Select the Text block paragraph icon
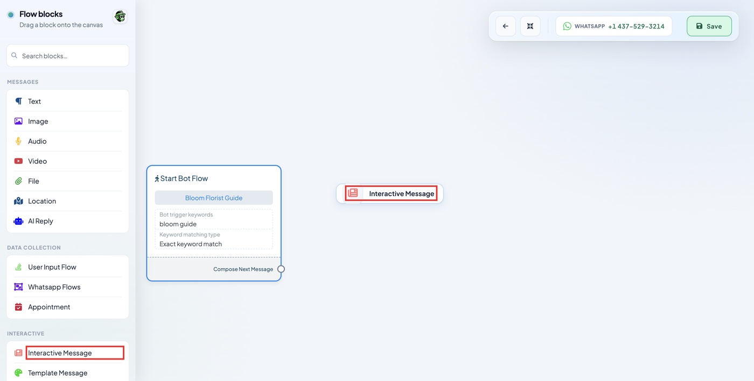Viewport: 754px width, 381px height. pos(18,101)
